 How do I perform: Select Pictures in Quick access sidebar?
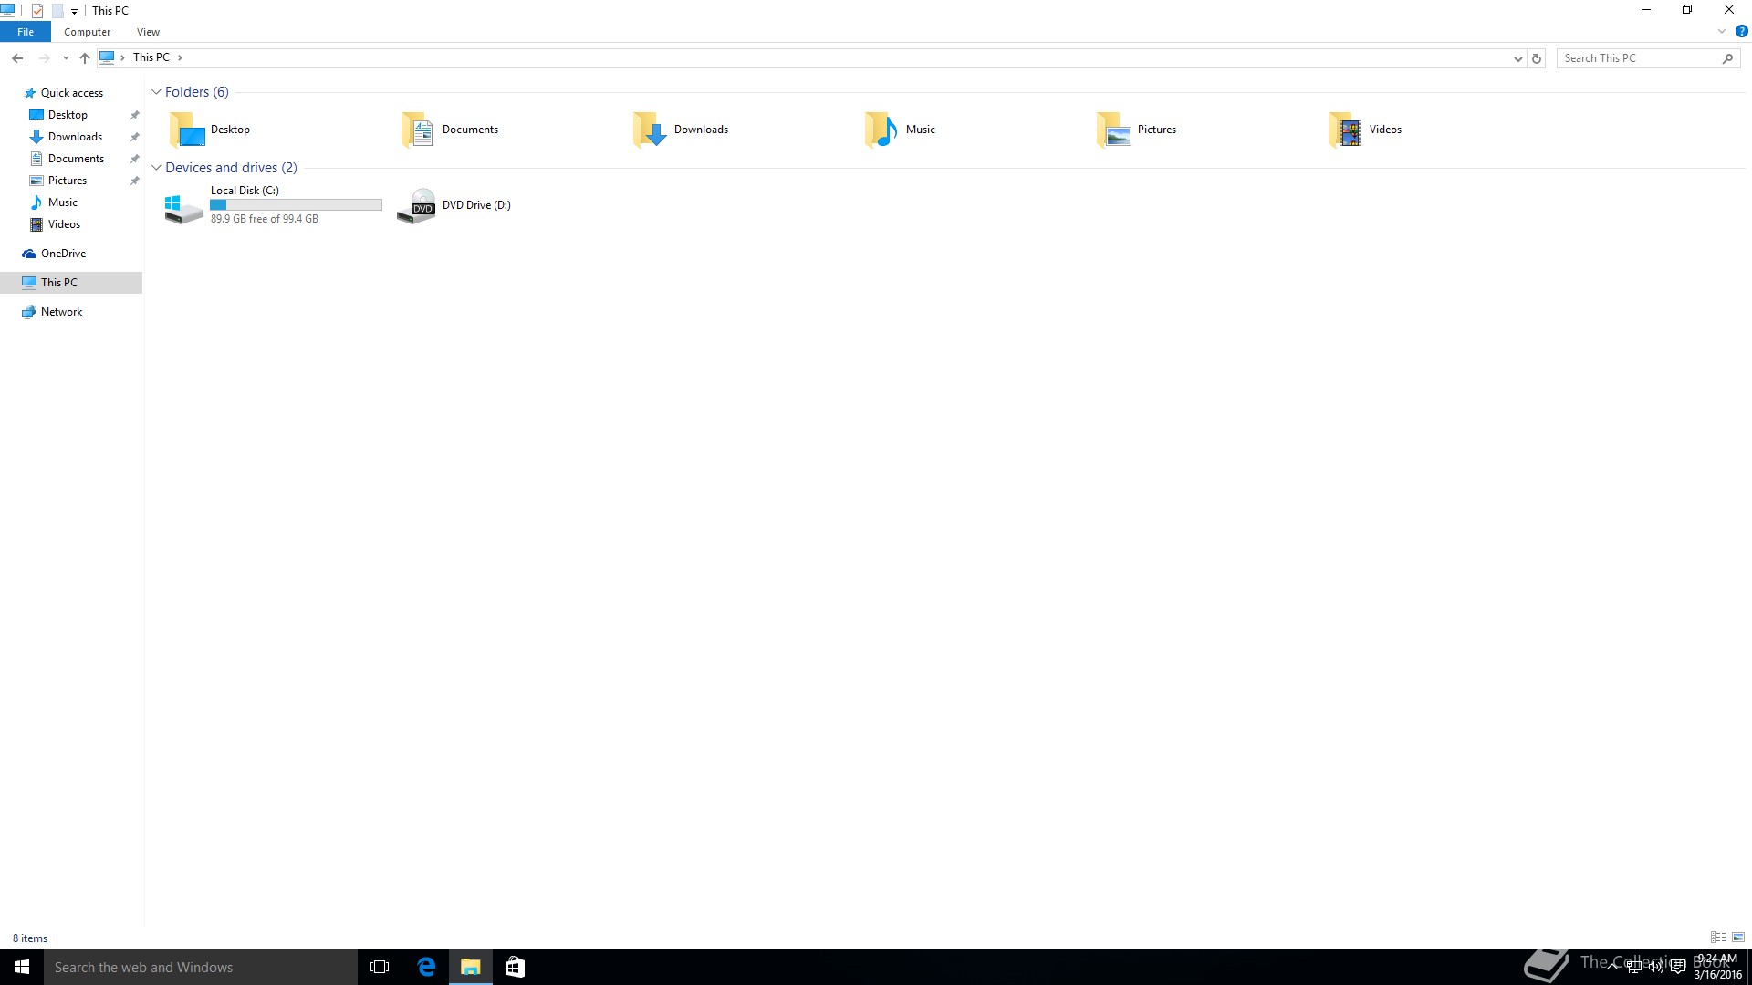point(68,181)
